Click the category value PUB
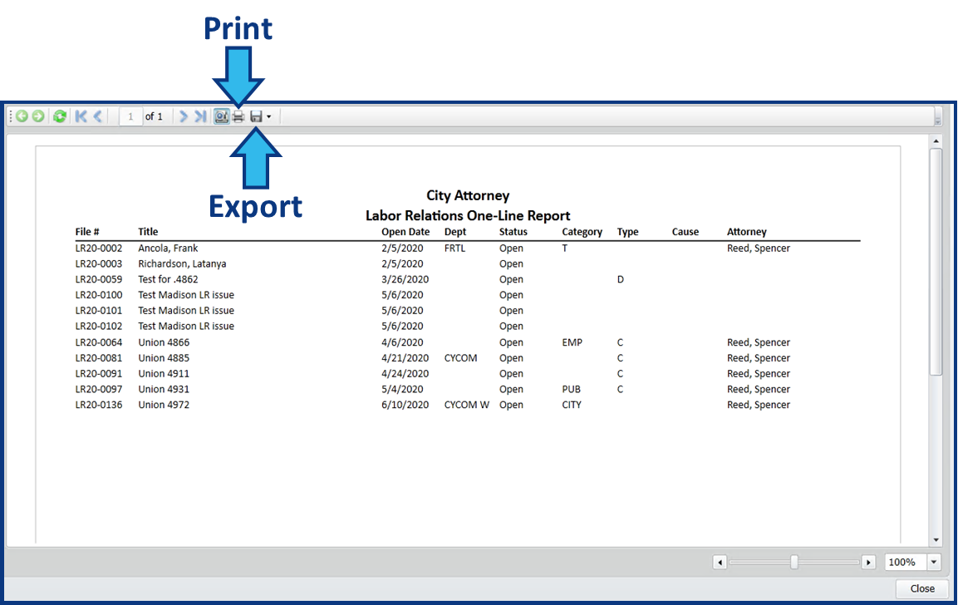This screenshot has width=958, height=605. (572, 389)
